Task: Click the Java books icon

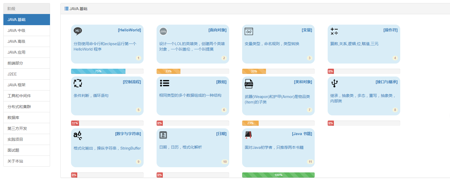Action: tap(249, 135)
